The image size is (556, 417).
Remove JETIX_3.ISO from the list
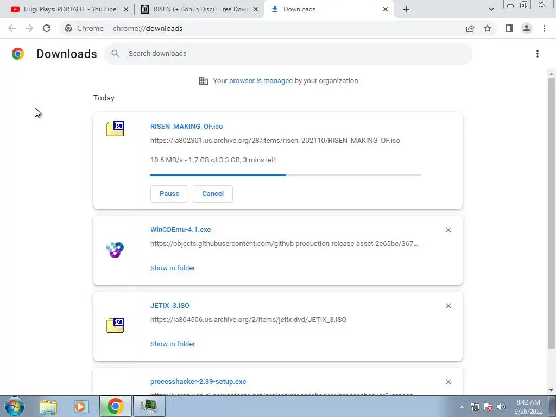coord(448,306)
